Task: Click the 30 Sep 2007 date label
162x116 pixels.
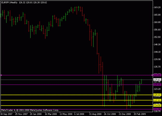Action: point(6,114)
